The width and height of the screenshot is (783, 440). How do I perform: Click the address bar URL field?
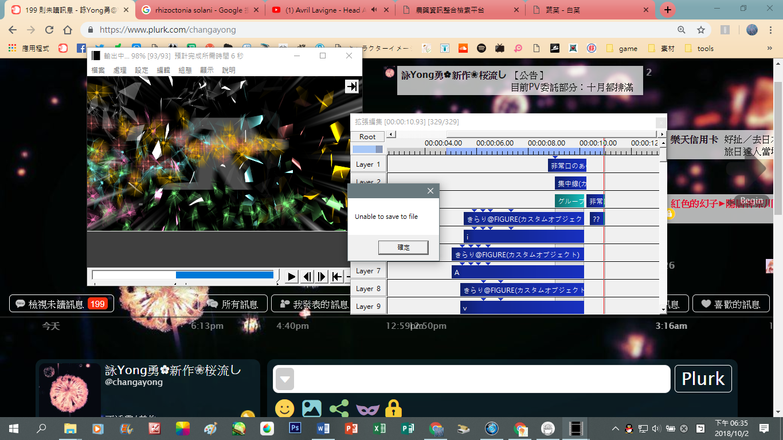[378, 30]
